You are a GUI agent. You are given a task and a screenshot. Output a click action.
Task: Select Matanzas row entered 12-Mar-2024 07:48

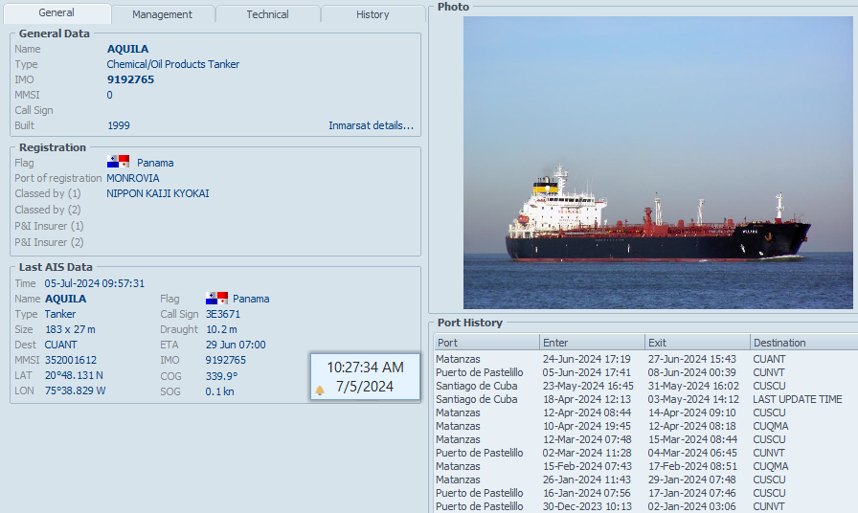645,439
